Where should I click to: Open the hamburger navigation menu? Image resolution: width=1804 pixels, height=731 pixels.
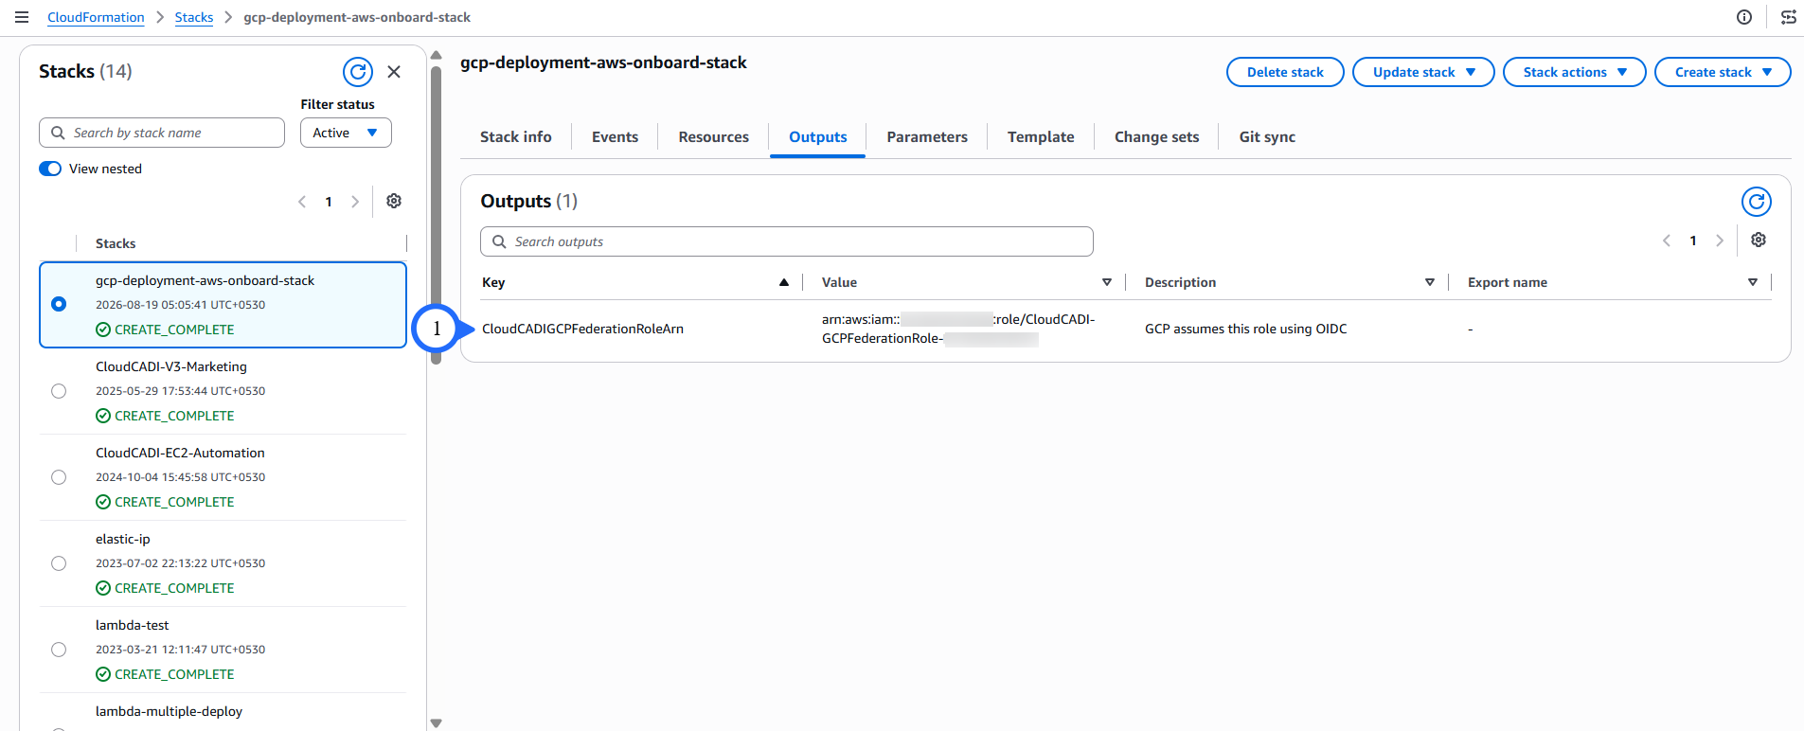pyautogui.click(x=22, y=17)
